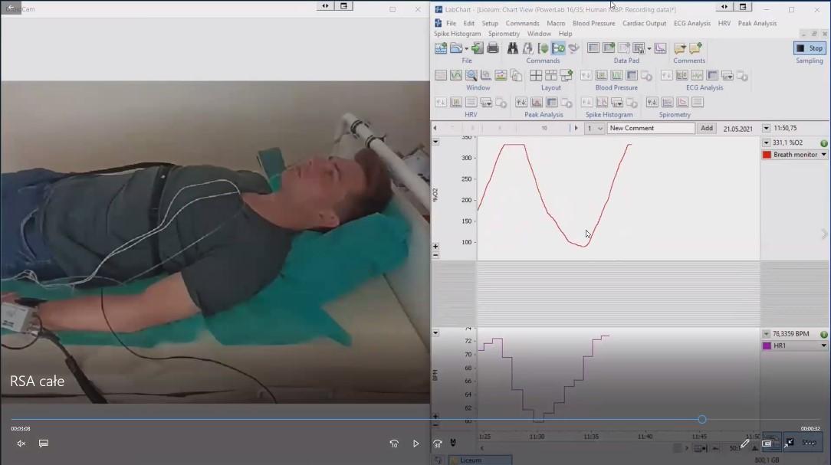Open the Zoom View magnifier icon
Viewport: 831px width, 465px height.
471,75
